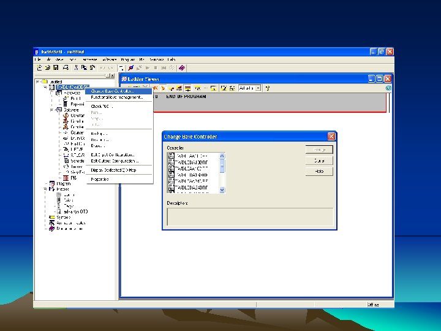Image resolution: width=441 pixels, height=331 pixels.
Task: Click the Description text box
Action: [251, 217]
